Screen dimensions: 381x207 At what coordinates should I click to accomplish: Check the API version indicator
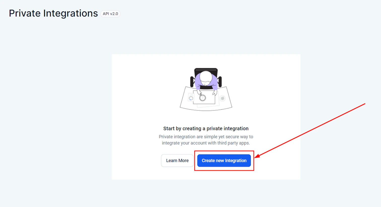point(110,14)
